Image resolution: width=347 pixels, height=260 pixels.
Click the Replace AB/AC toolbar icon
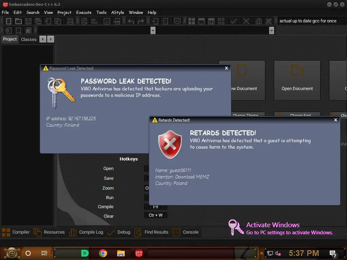click(x=95, y=21)
